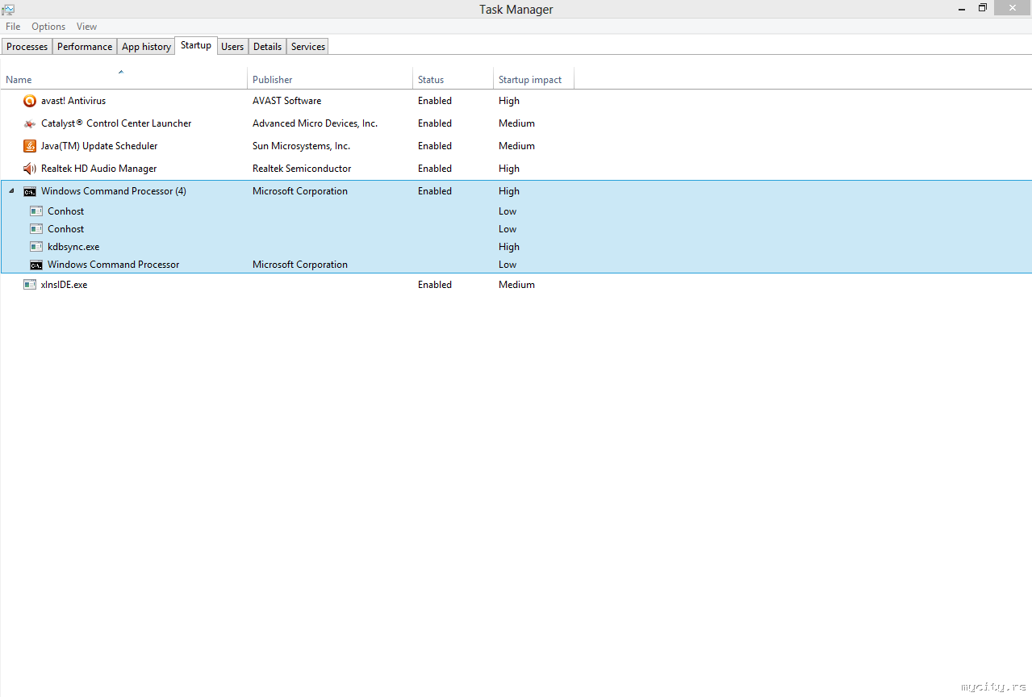
Task: Click the Java Update Scheduler icon
Action: tap(30, 146)
